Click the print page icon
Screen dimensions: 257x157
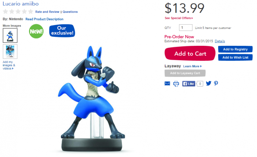(176, 83)
